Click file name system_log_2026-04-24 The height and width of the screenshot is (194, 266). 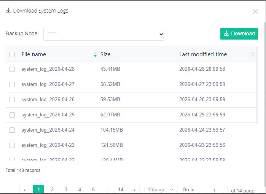pyautogui.click(x=48, y=130)
